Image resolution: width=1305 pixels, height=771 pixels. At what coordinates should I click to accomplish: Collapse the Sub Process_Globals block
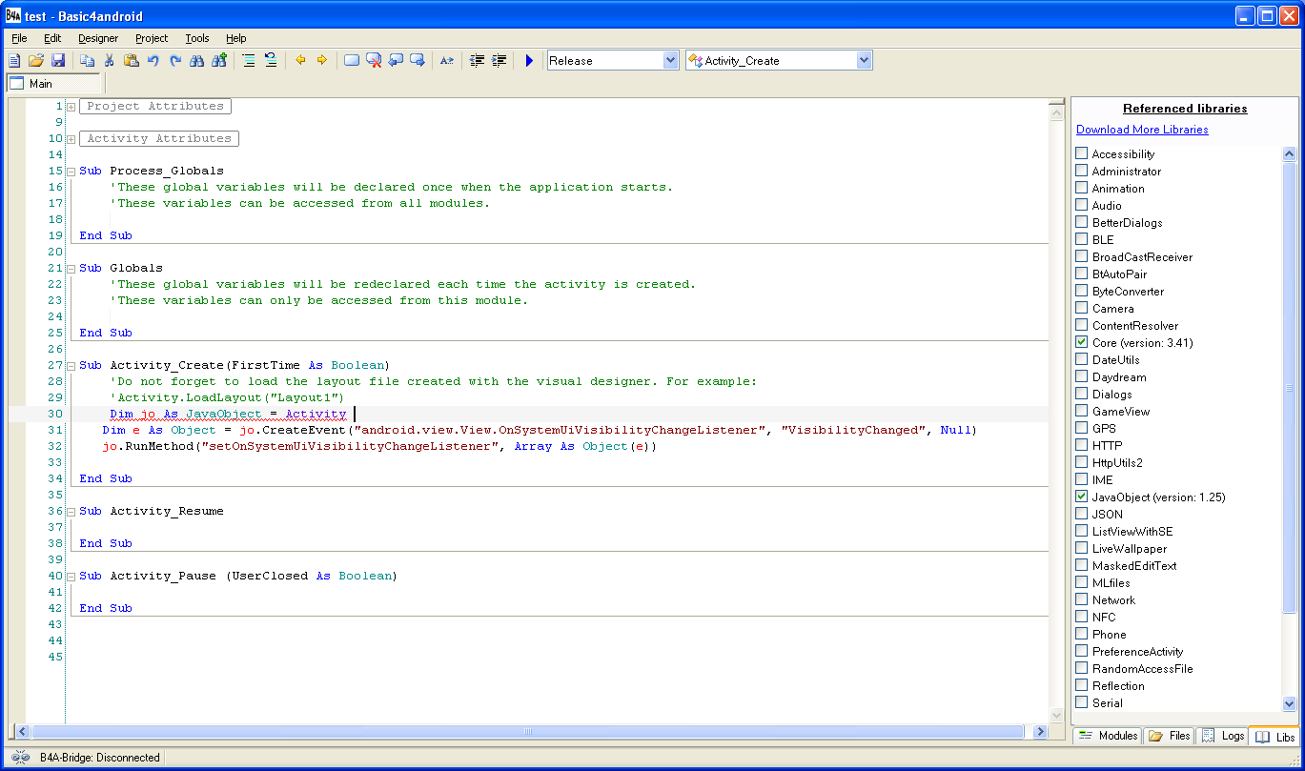click(x=71, y=172)
